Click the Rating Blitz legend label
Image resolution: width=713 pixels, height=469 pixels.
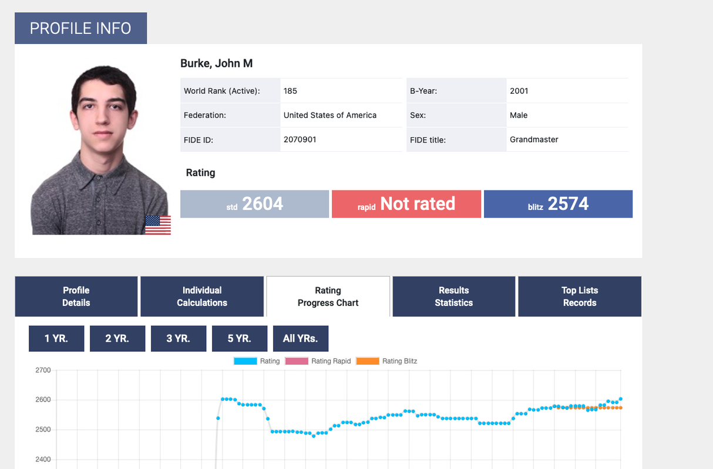point(399,361)
